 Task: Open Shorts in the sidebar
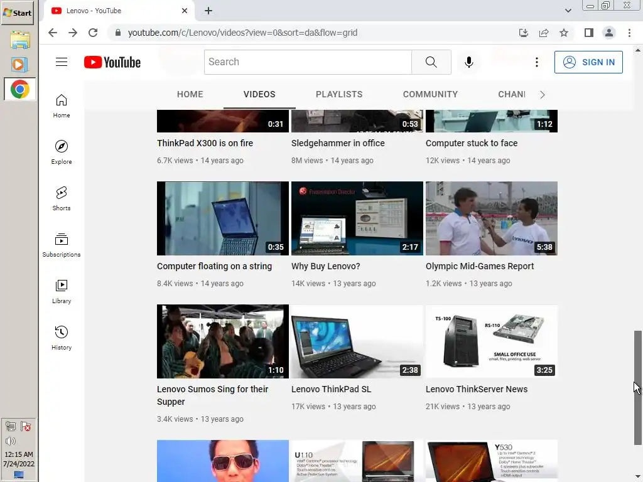click(62, 199)
